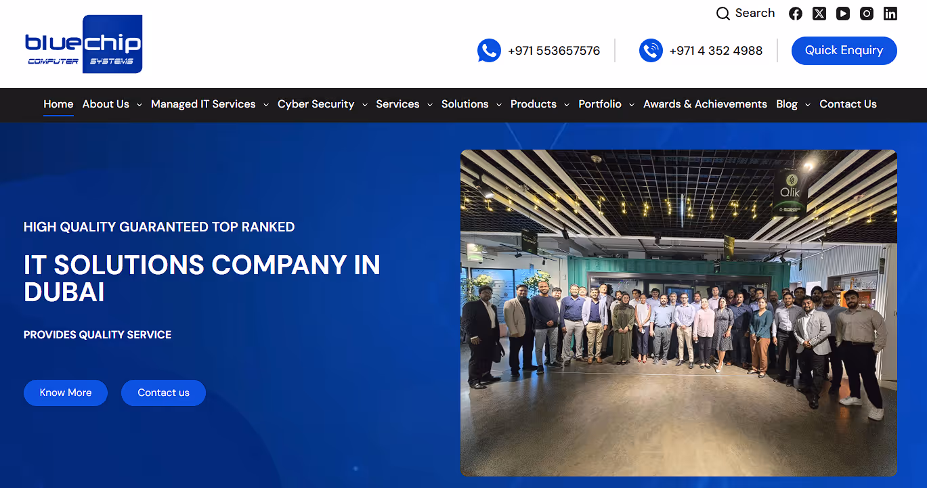Expand the Managed IT Services chevron
The width and height of the screenshot is (927, 488).
pos(265,105)
